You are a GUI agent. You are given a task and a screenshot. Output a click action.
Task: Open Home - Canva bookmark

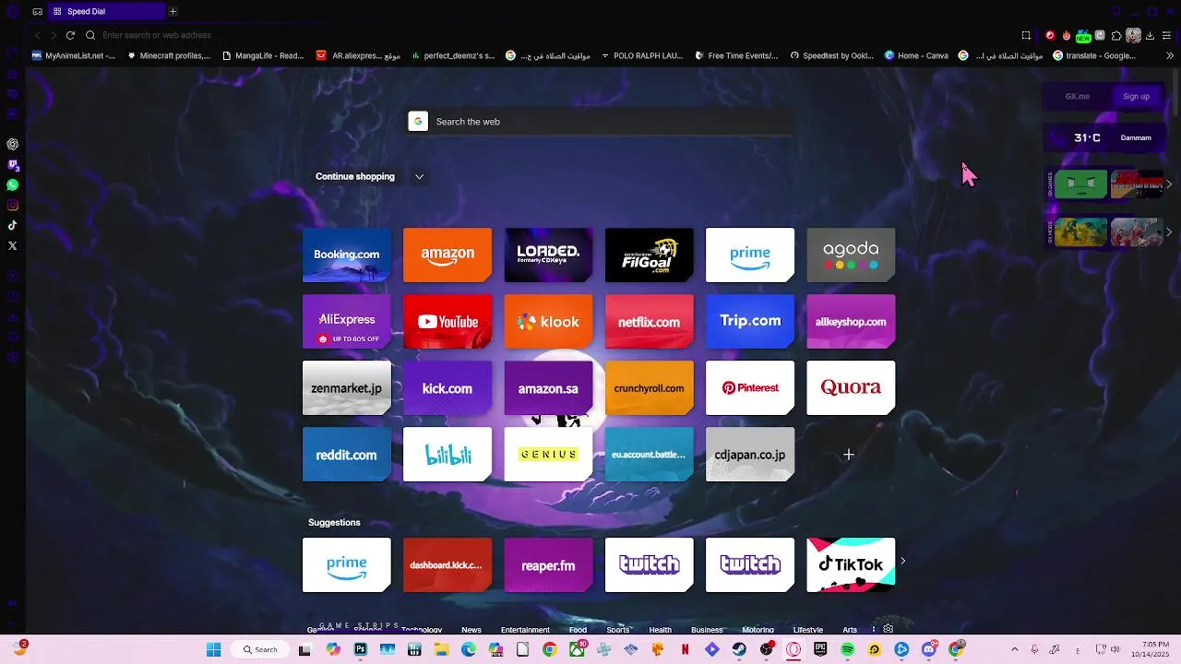[x=916, y=55]
